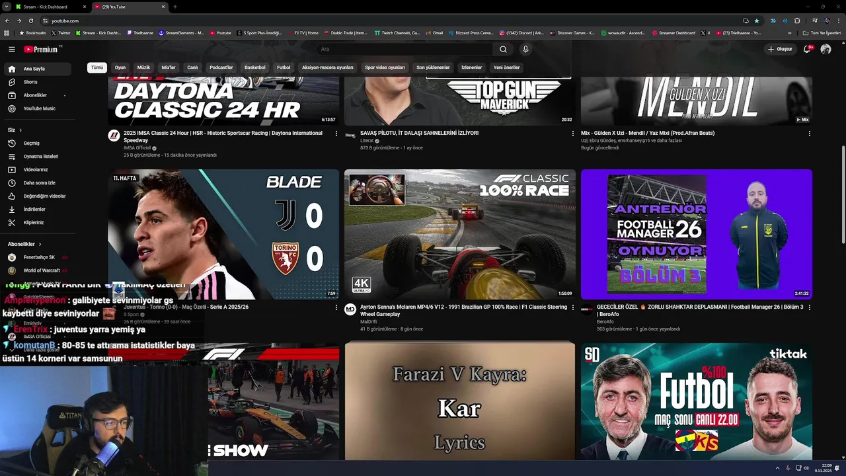The height and width of the screenshot is (476, 846).
Task: Open the account avatar menu
Action: pyautogui.click(x=826, y=49)
